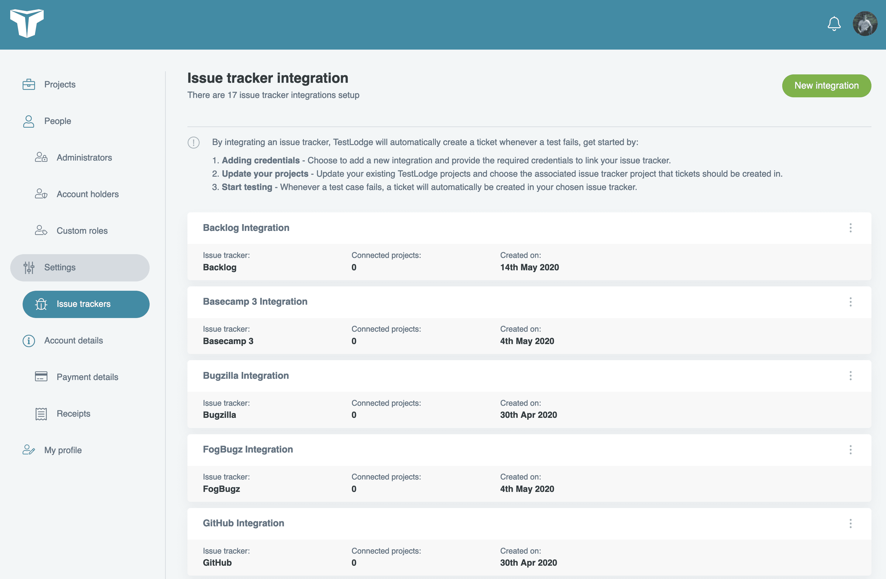Image resolution: width=886 pixels, height=579 pixels.
Task: Click the 'Update your projects' instruction text
Action: pos(265,174)
